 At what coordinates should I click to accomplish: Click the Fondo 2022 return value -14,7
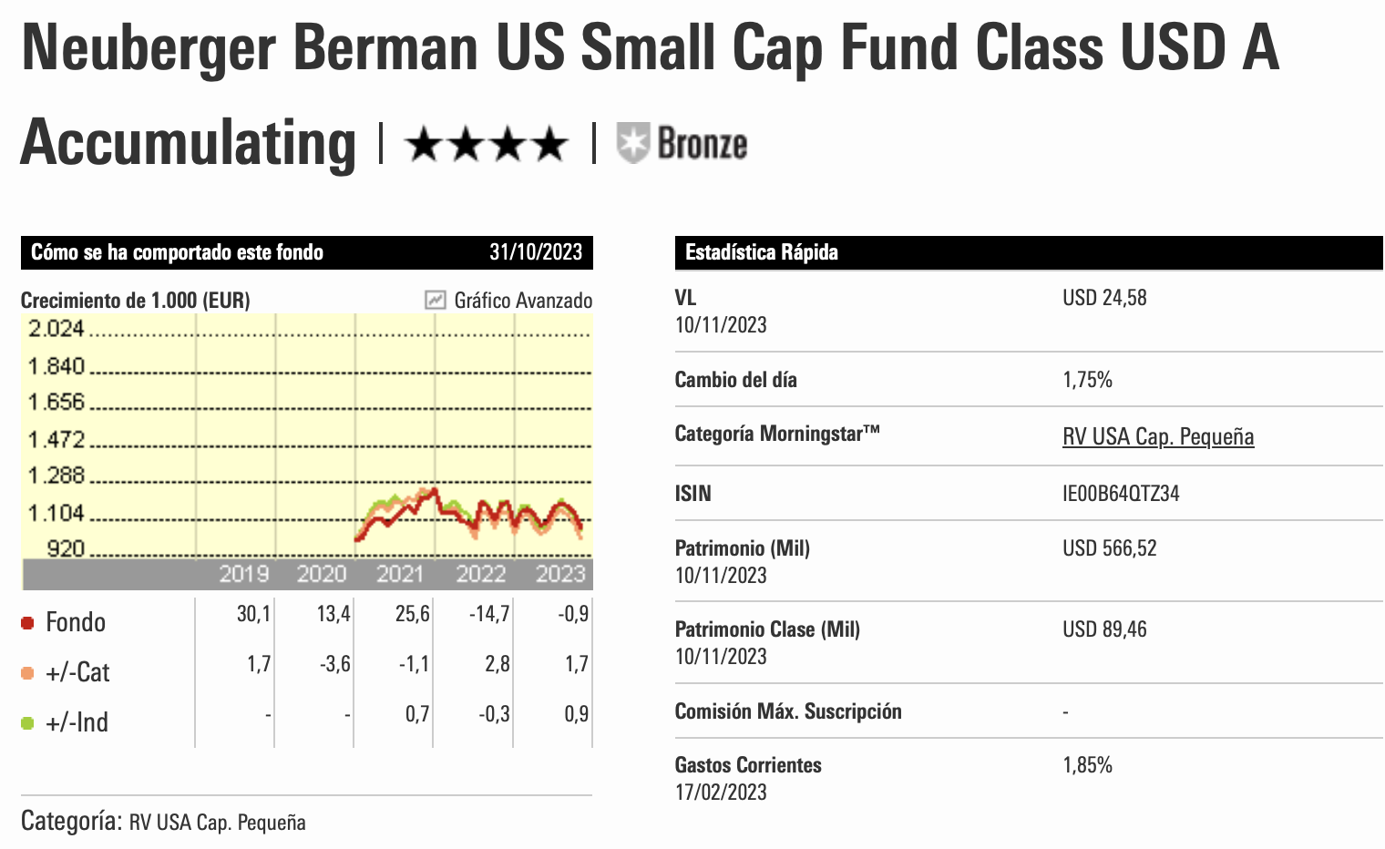[x=489, y=614]
